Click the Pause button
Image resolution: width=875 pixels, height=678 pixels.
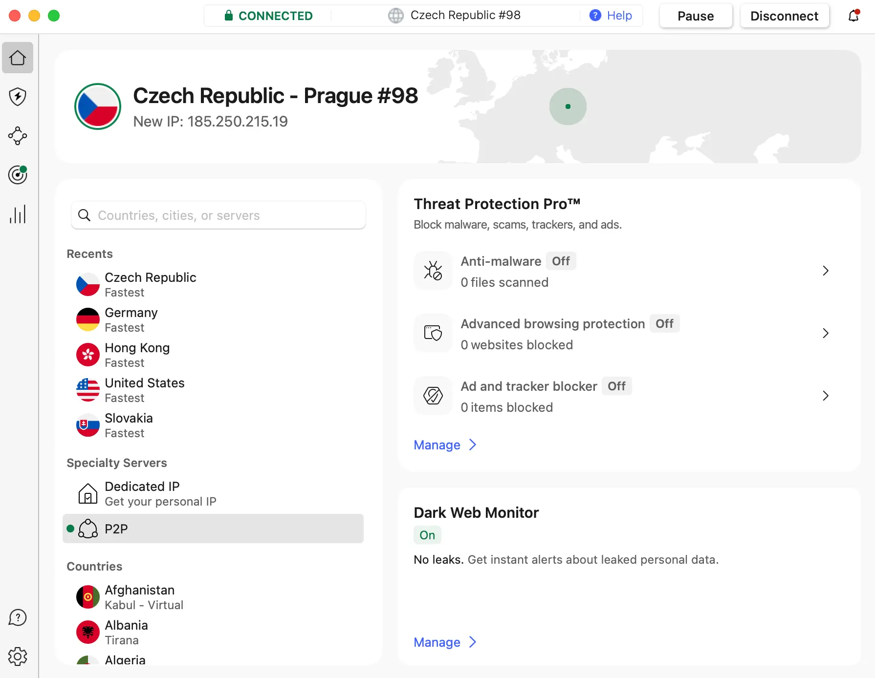(695, 16)
